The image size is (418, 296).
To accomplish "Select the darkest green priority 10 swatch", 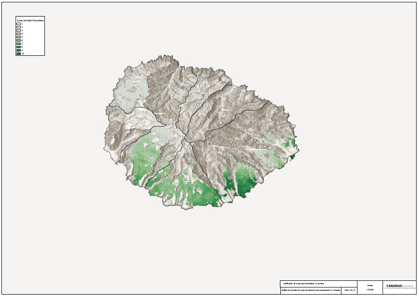I will (18, 54).
